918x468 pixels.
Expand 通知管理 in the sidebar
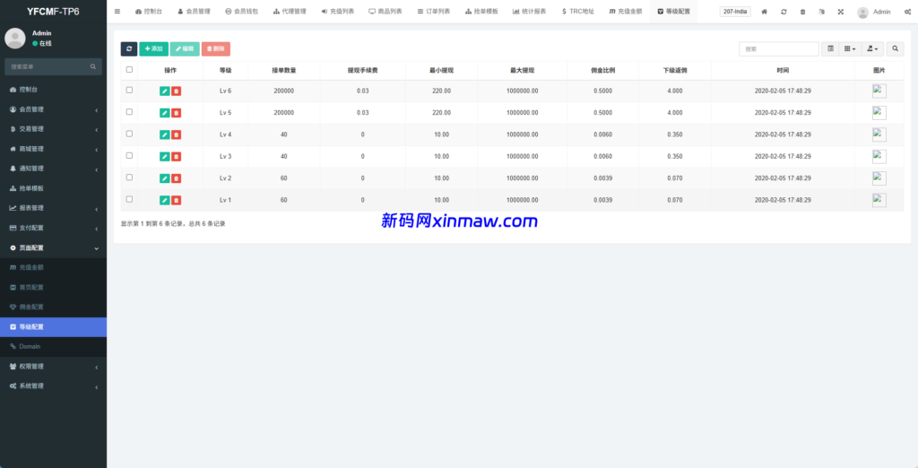tap(53, 169)
